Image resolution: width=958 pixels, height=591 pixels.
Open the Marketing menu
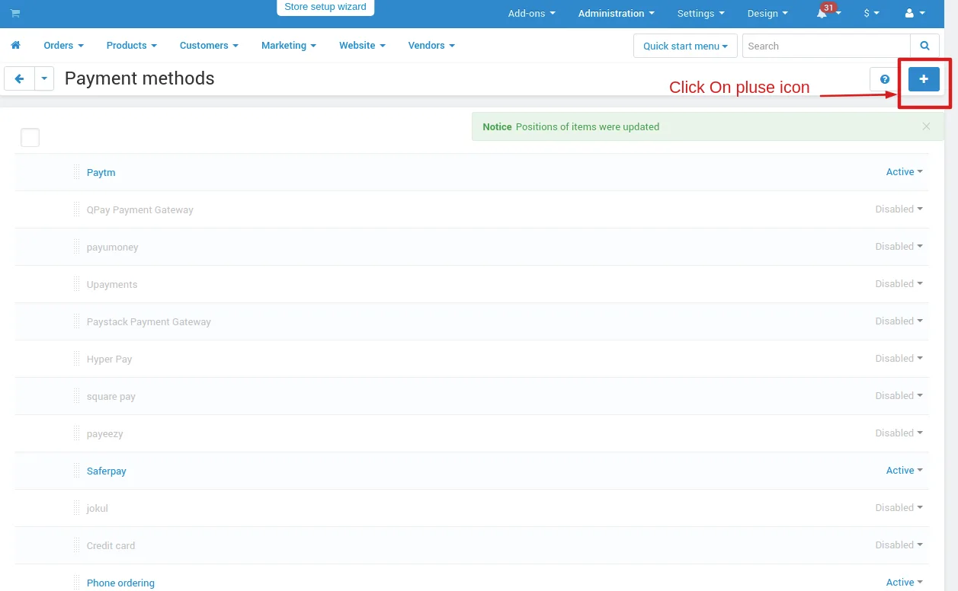click(x=288, y=46)
